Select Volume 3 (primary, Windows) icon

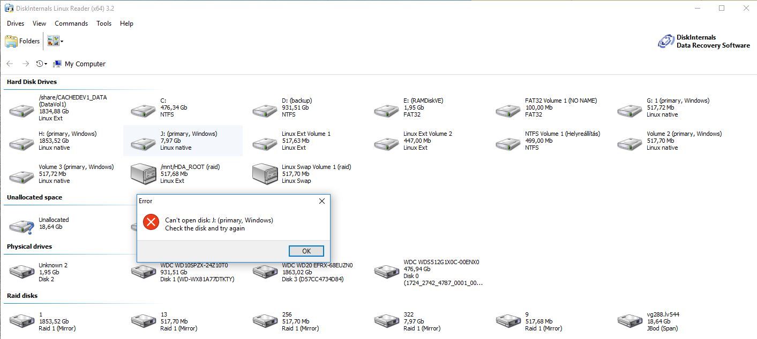[21, 177]
